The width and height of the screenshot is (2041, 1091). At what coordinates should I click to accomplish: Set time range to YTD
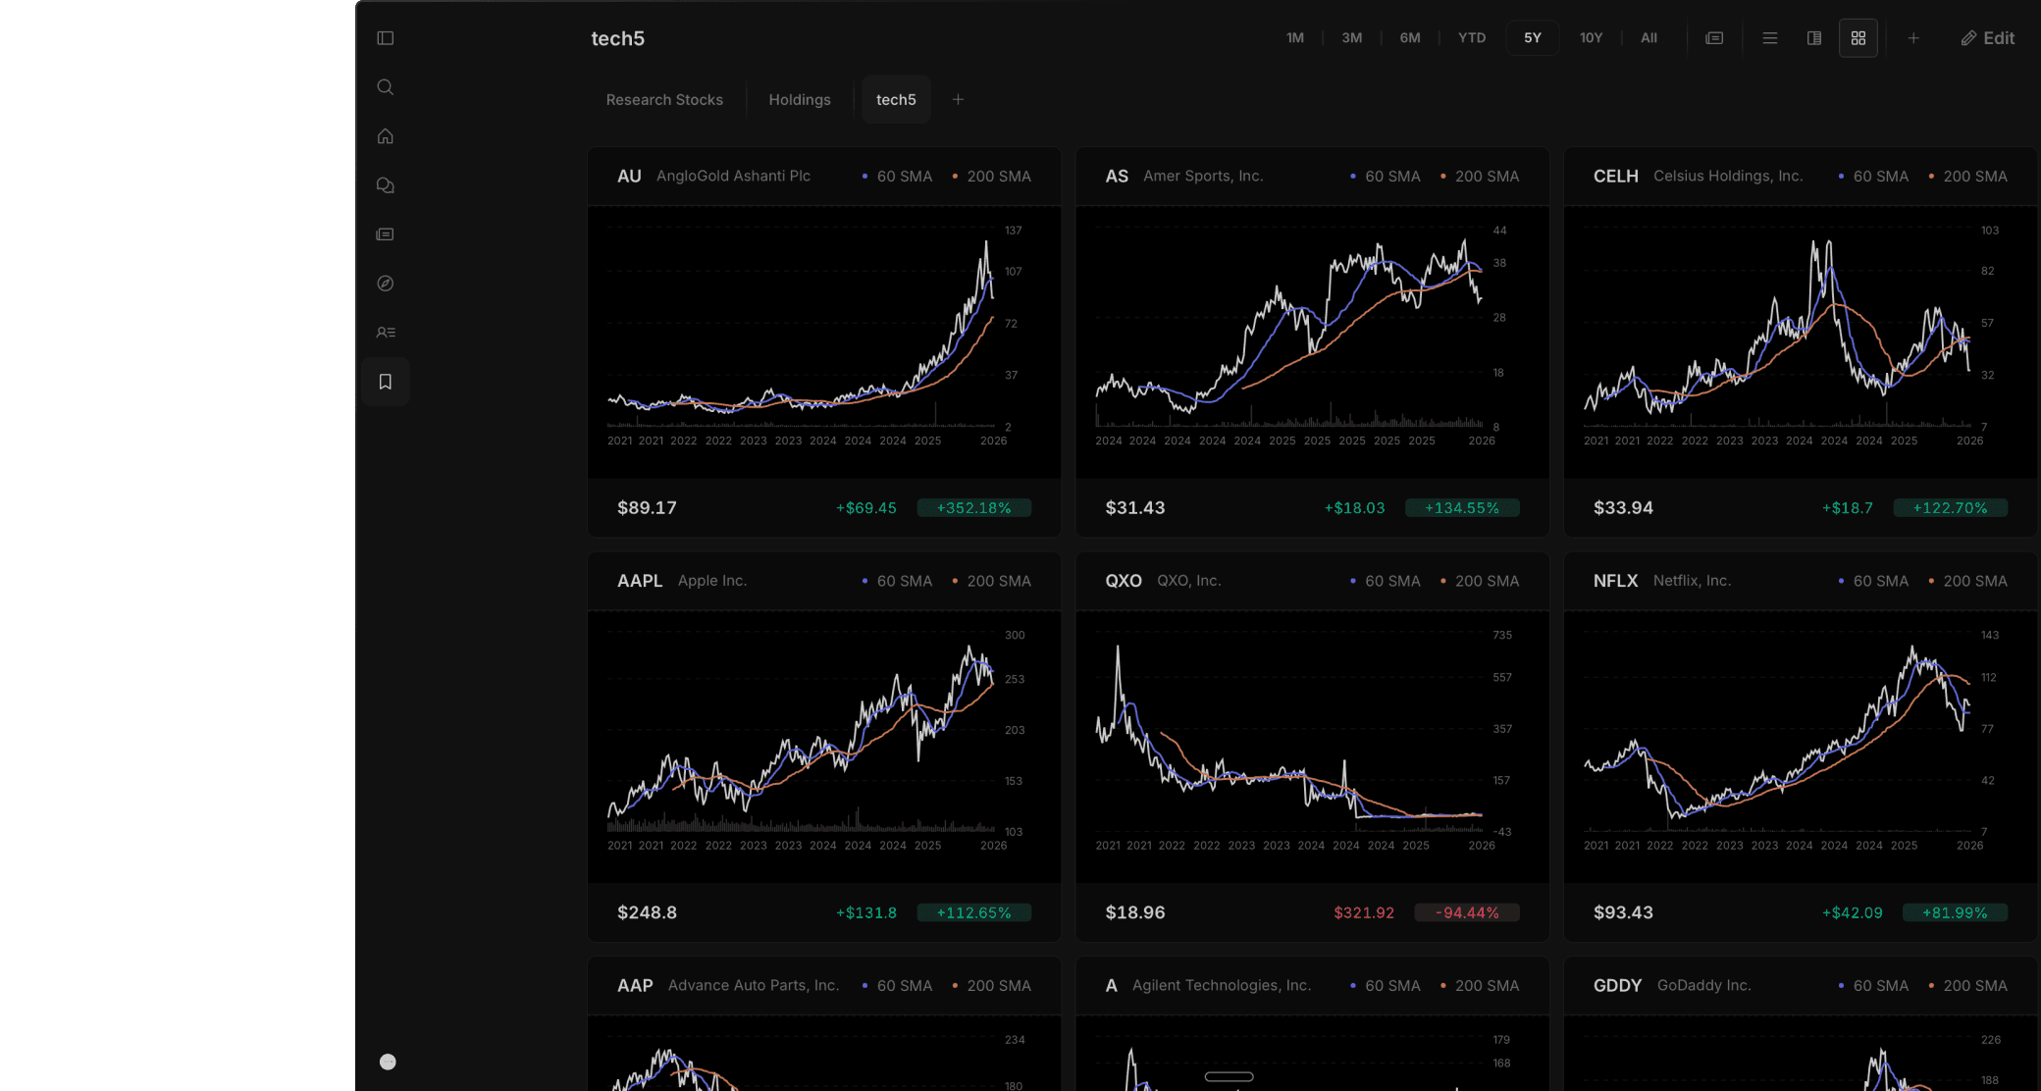coord(1471,38)
